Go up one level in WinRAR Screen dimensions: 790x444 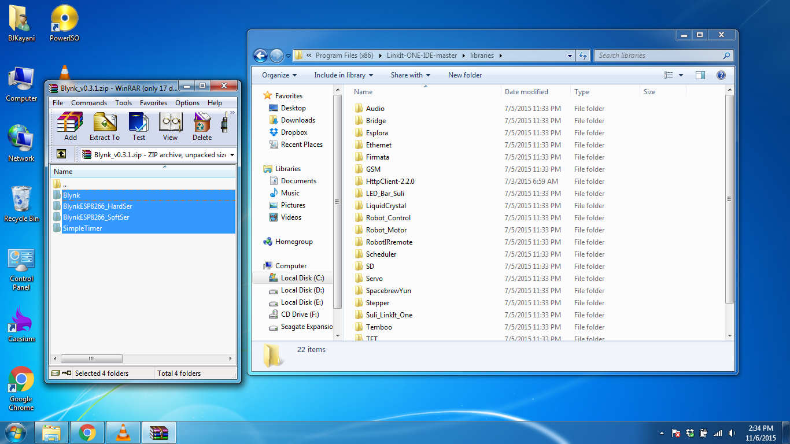(x=61, y=154)
